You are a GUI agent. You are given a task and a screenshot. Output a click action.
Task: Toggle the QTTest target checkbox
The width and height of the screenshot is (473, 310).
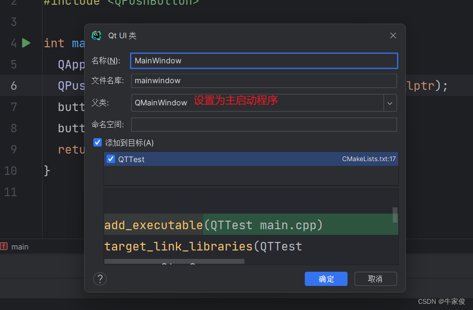[111, 159]
